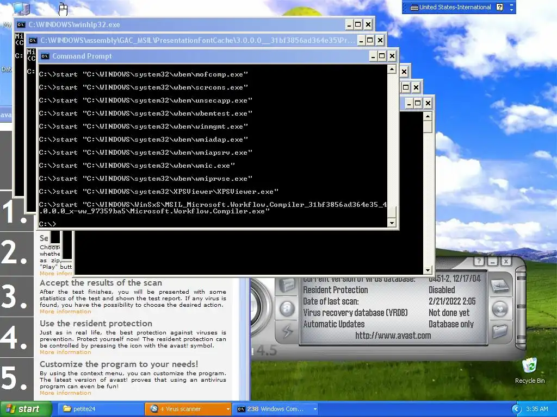The width and height of the screenshot is (557, 417).
Task: Click the avast folder selection icon
Action: [x=499, y=332]
